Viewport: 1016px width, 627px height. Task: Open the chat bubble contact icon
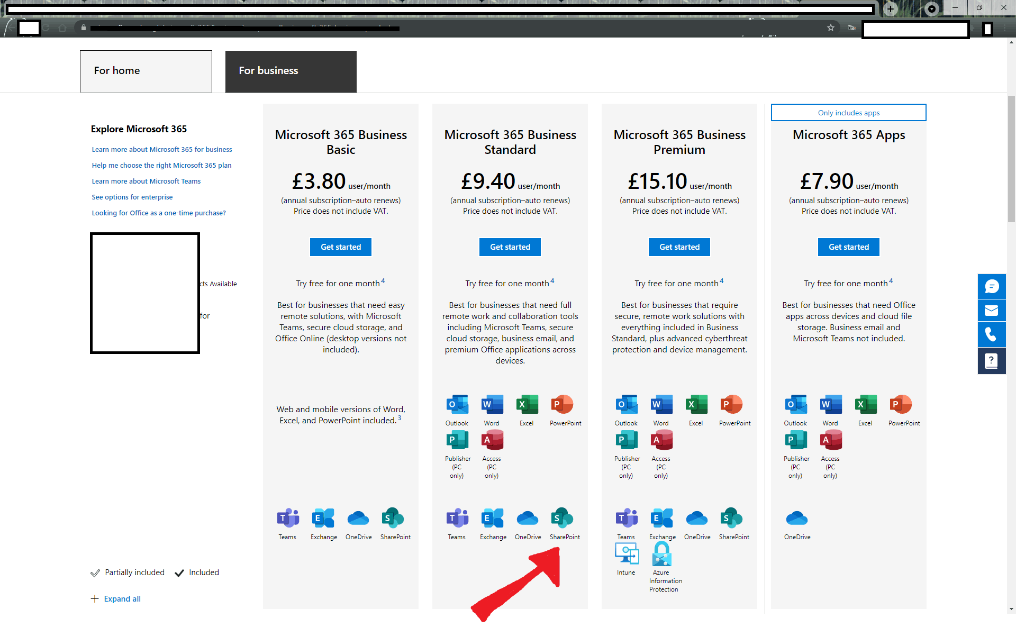coord(991,287)
